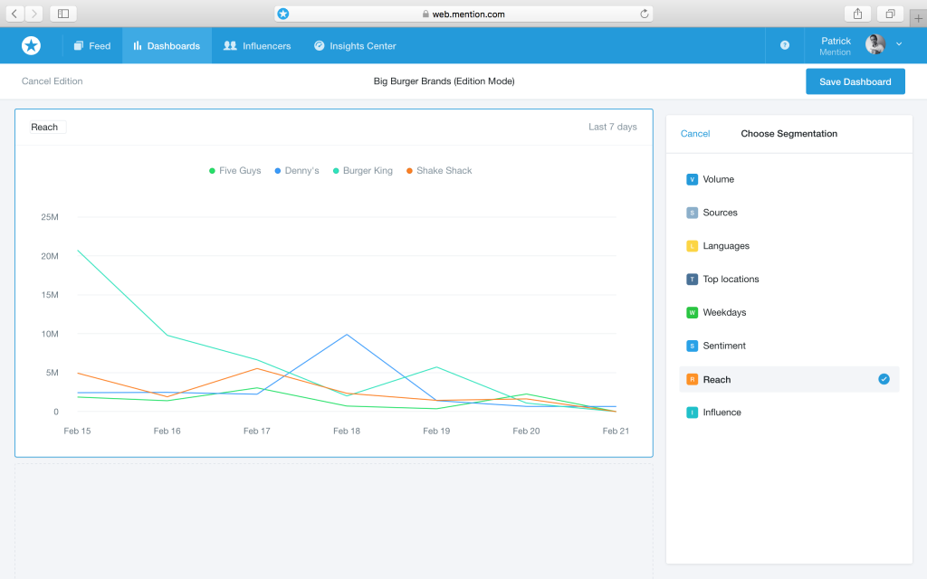Open the Insights Center tab

[x=355, y=45]
